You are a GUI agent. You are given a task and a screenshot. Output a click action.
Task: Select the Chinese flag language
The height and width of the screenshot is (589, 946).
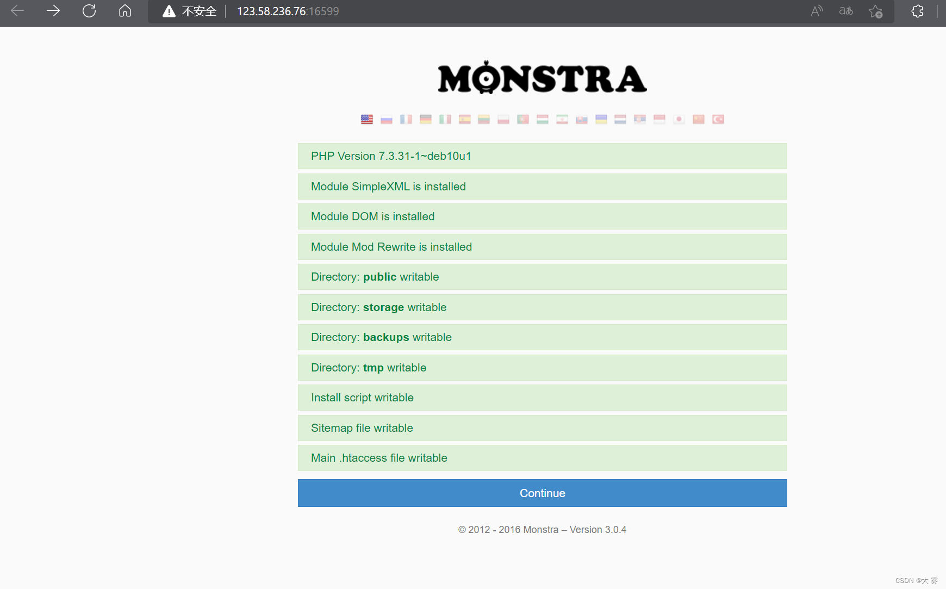(699, 119)
